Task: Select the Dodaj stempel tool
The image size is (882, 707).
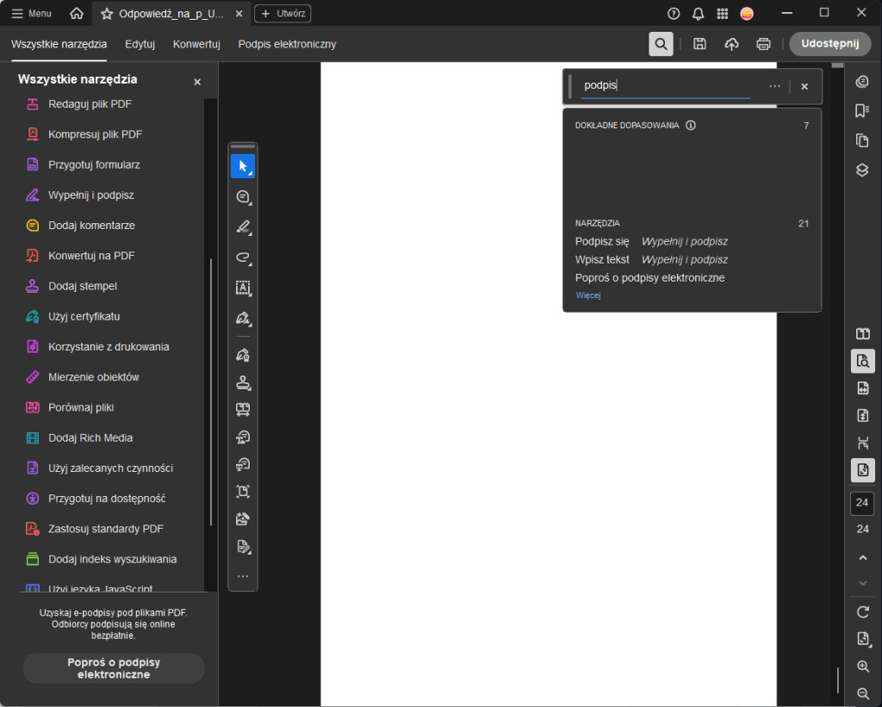Action: click(x=82, y=286)
